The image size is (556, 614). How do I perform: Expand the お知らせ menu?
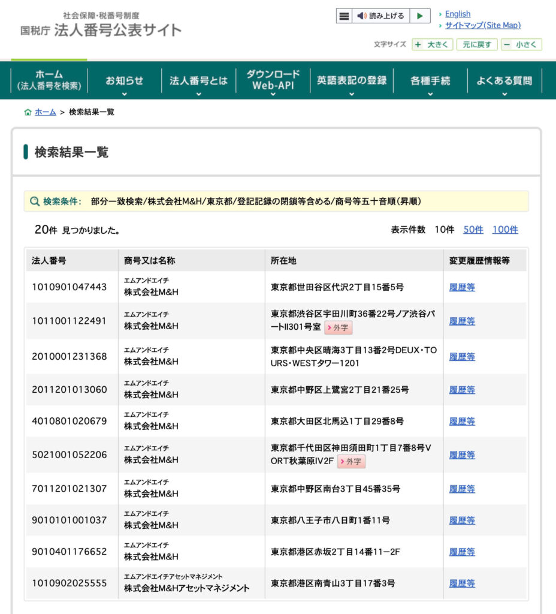click(x=125, y=80)
